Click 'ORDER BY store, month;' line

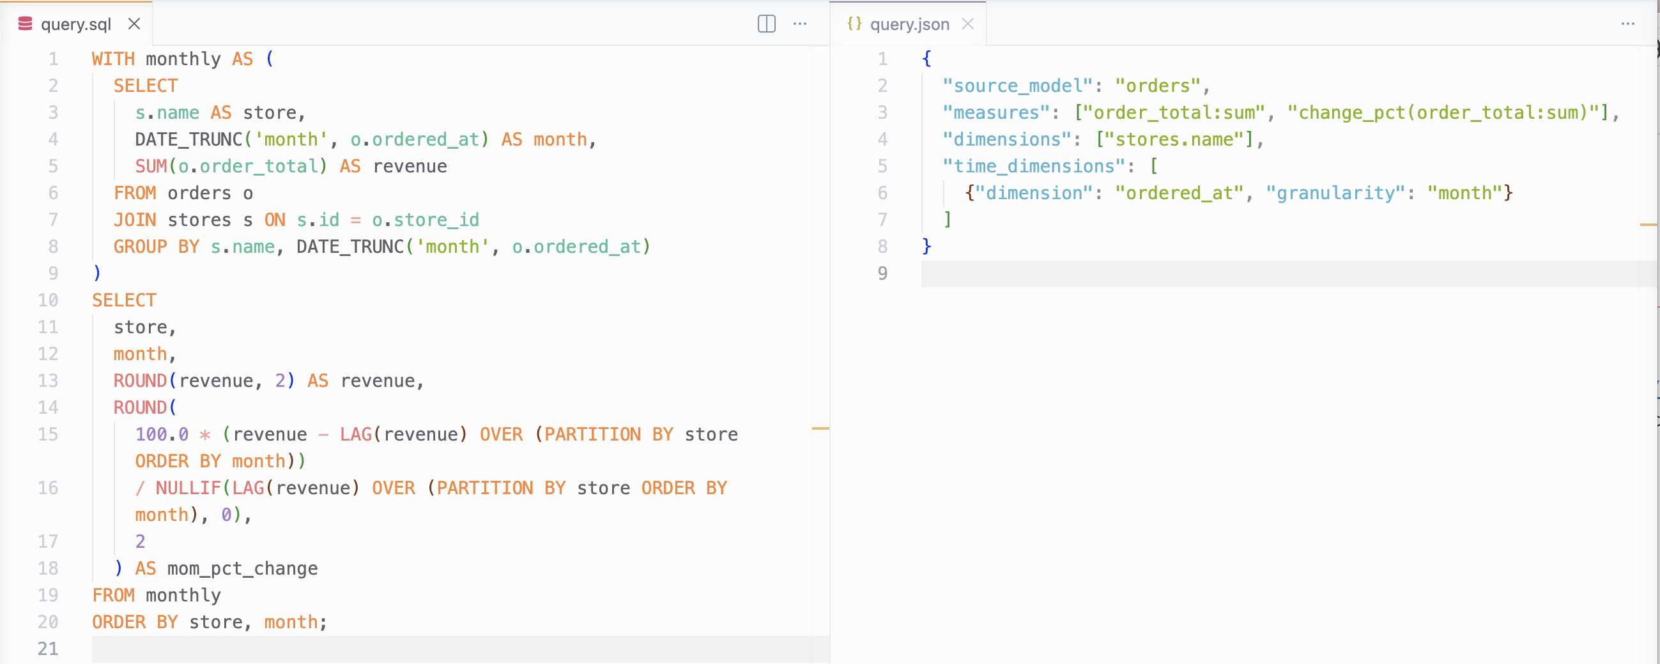pyautogui.click(x=210, y=622)
